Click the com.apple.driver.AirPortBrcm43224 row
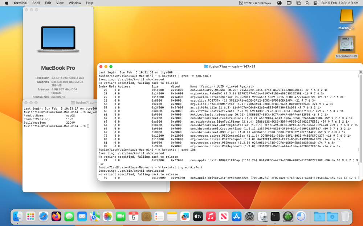Viewport: 363px width, 226px height. 230,178
